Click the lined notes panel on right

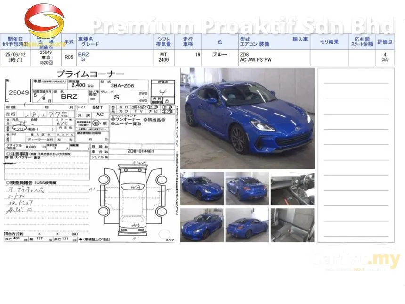(x=356, y=156)
